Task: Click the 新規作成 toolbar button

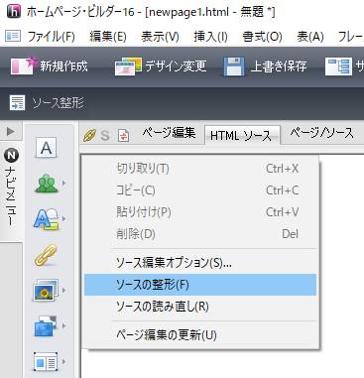Action: click(x=49, y=65)
